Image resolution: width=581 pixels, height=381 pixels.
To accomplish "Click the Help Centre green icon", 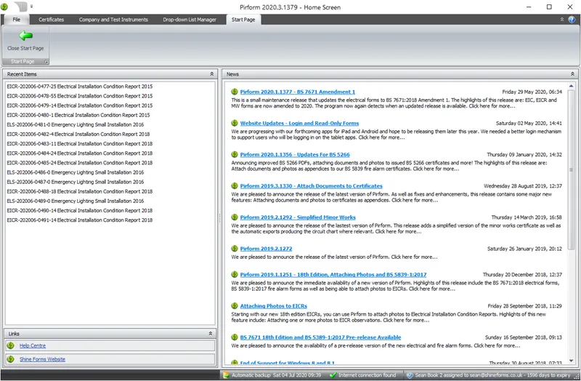I will (11, 346).
